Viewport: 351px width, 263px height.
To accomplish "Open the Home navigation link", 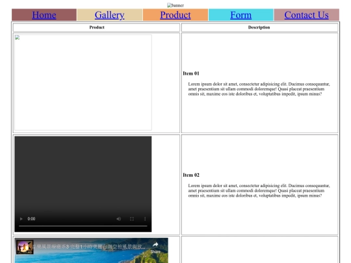I will pos(44,15).
